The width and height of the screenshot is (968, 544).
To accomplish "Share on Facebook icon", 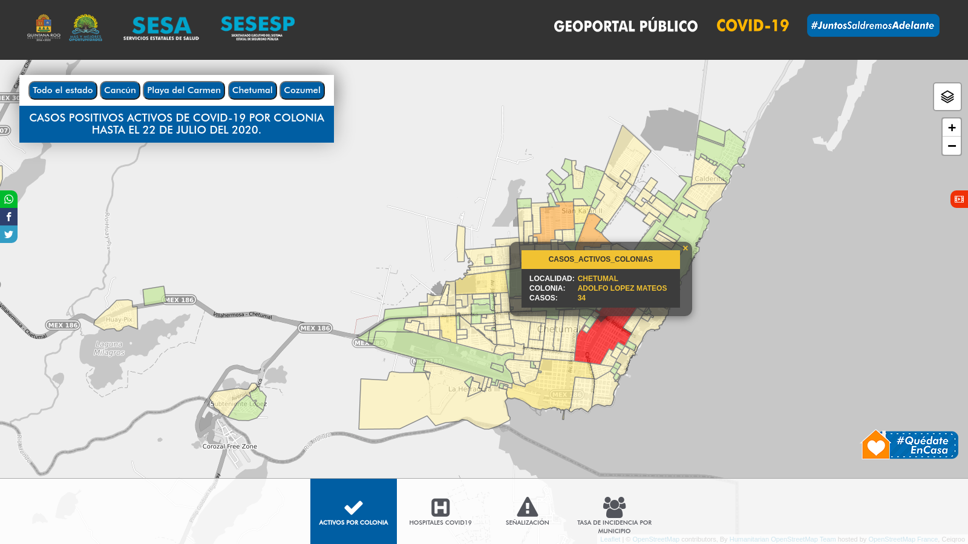I will [8, 216].
